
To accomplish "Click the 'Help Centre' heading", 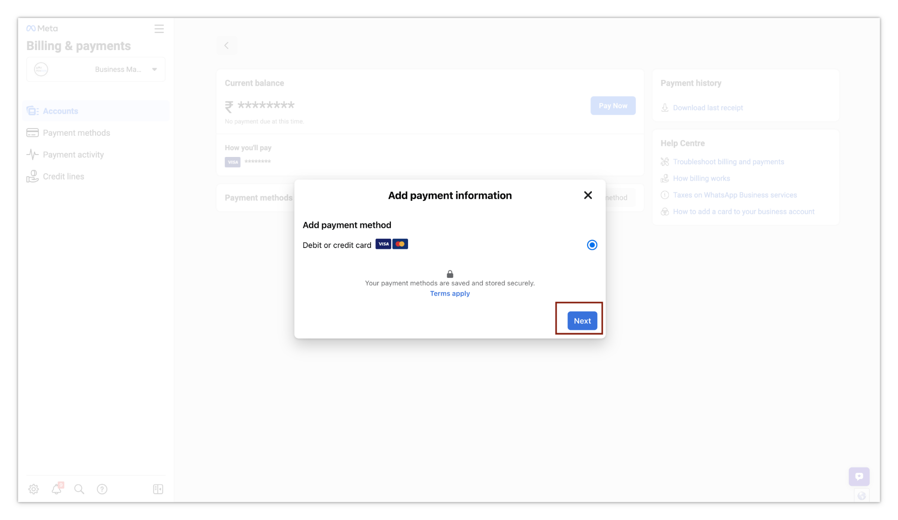I will pyautogui.click(x=682, y=143).
